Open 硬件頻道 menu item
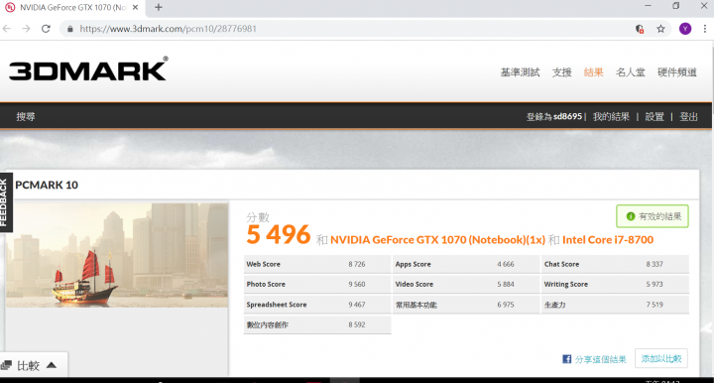 tap(676, 72)
